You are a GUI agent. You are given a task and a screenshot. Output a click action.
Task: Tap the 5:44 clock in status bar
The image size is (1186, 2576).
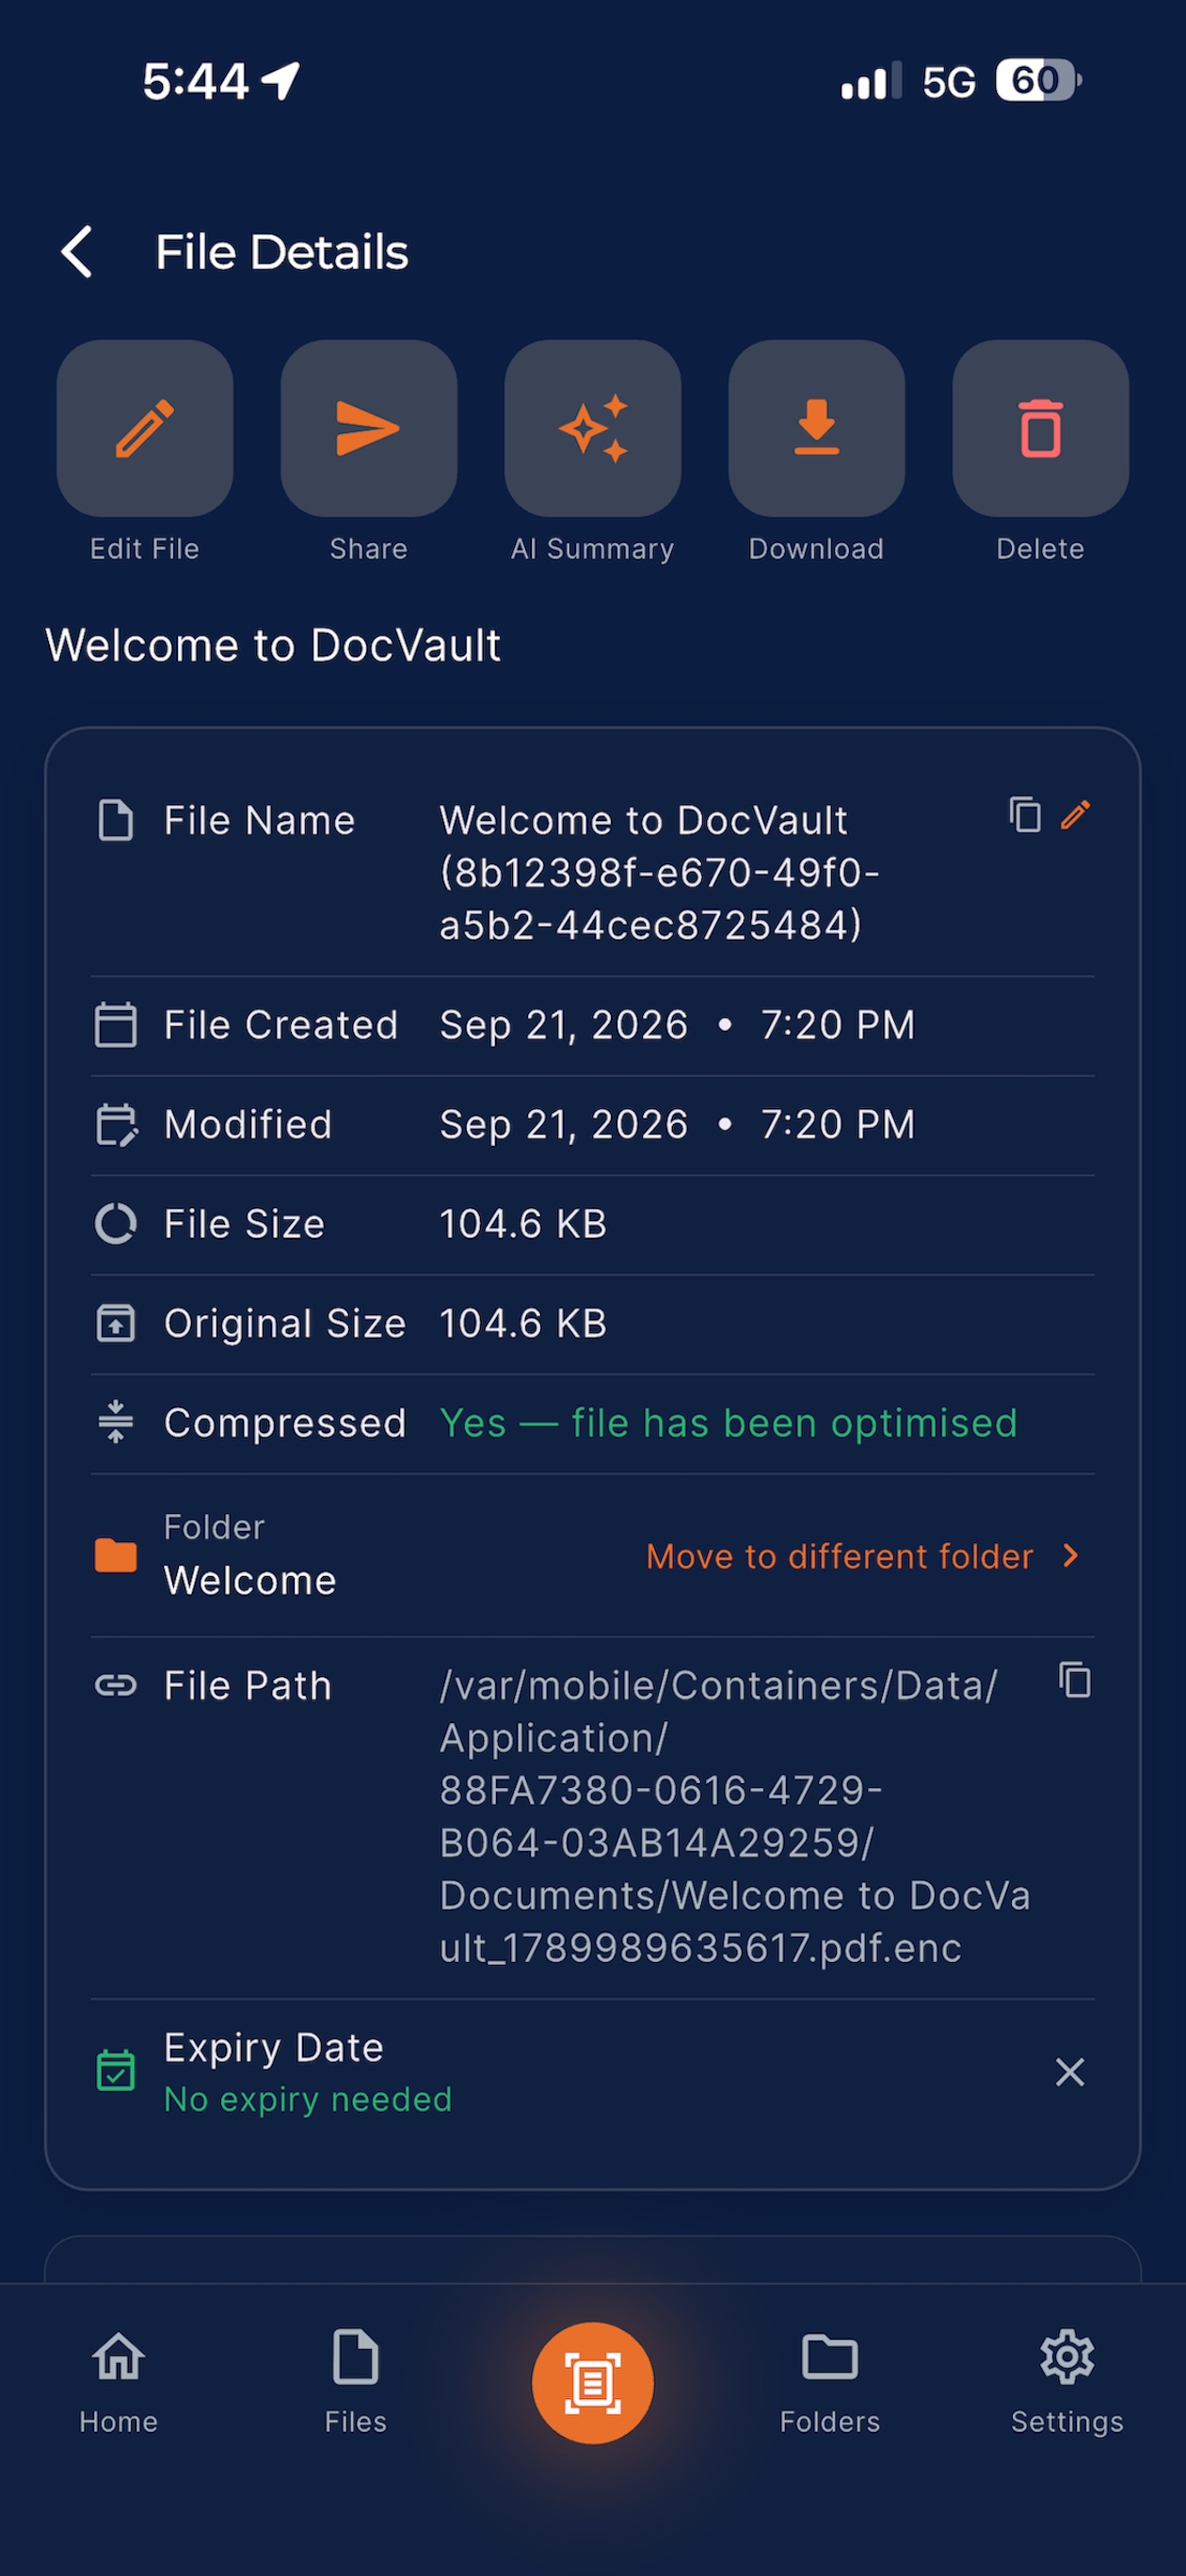[195, 81]
